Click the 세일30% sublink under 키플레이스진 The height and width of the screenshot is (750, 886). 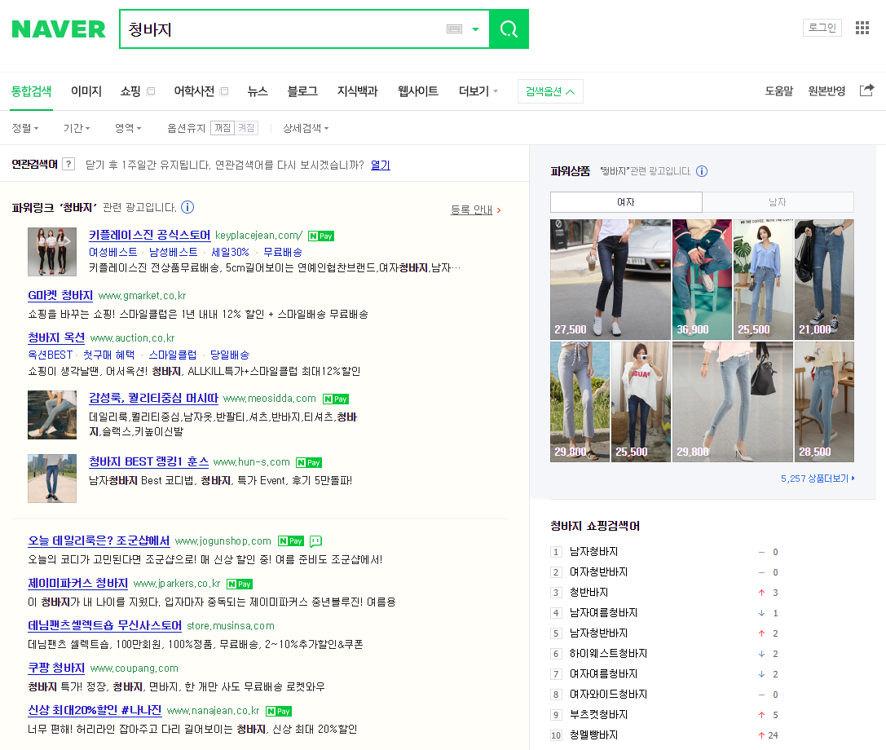230,252
